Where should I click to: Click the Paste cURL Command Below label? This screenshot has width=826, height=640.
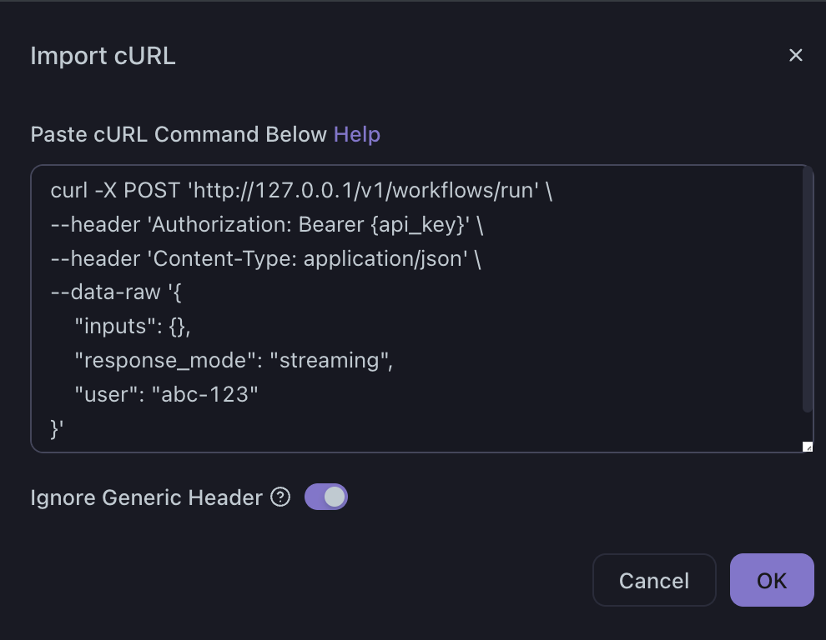[179, 134]
